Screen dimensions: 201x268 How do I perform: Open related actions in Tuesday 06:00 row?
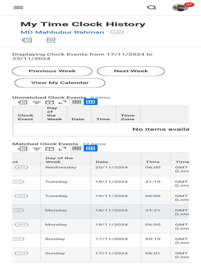(x=21, y=196)
